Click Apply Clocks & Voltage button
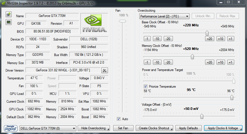 click(223, 128)
